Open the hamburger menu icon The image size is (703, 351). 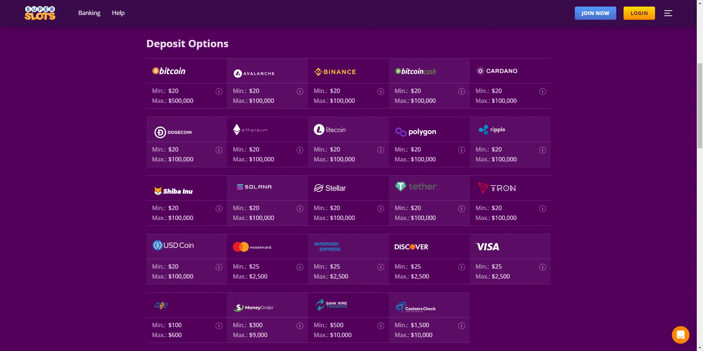tap(668, 13)
